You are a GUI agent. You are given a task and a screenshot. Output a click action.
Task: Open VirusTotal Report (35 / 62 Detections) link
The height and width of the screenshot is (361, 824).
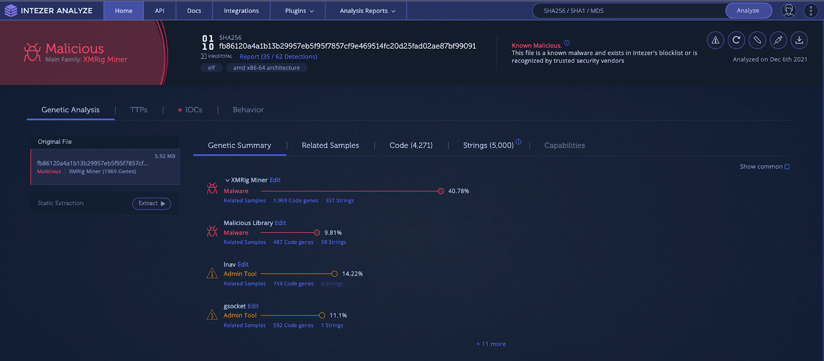(x=279, y=57)
